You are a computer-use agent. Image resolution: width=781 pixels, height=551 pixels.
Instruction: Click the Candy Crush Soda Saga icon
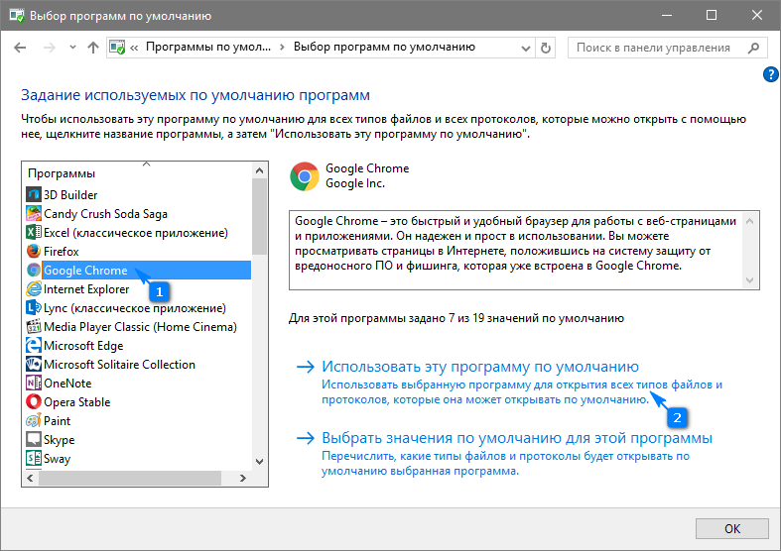click(x=34, y=214)
